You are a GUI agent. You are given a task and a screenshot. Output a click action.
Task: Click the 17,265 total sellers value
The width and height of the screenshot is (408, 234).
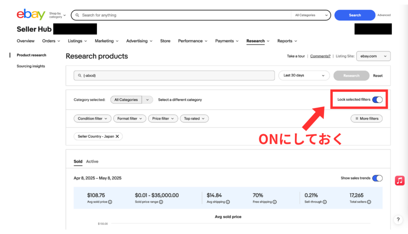(x=357, y=195)
